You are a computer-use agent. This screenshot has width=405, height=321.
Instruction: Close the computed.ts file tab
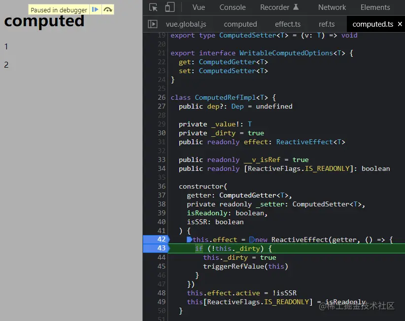point(400,24)
